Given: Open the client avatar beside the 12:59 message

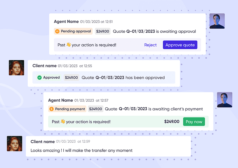Looking at the screenshot, I should [x=15, y=144].
